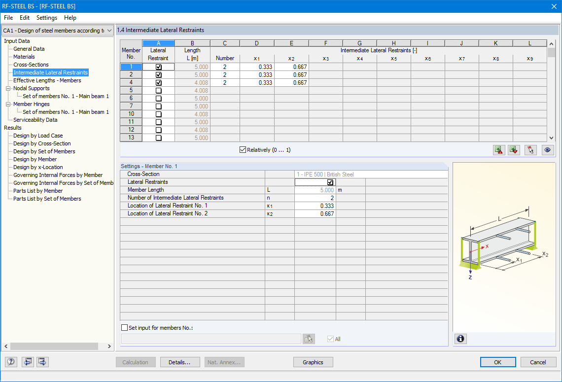Screen dimensions: 562x382
Task: Go to next input window icon
Action: (x=43, y=362)
